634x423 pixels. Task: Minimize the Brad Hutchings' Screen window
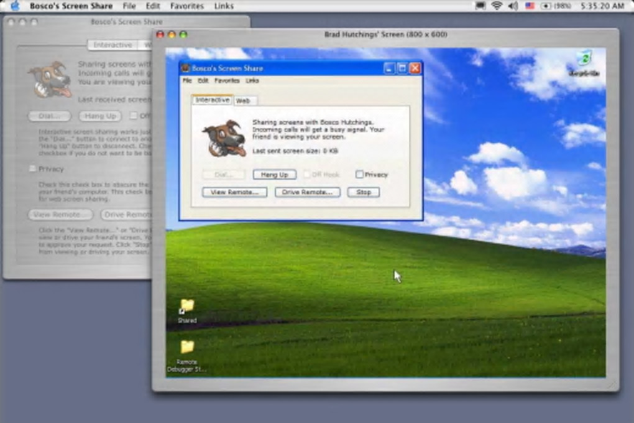[x=172, y=34]
